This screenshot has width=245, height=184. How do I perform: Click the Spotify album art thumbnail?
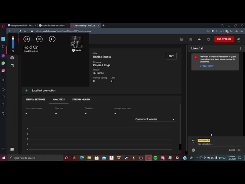(77, 42)
